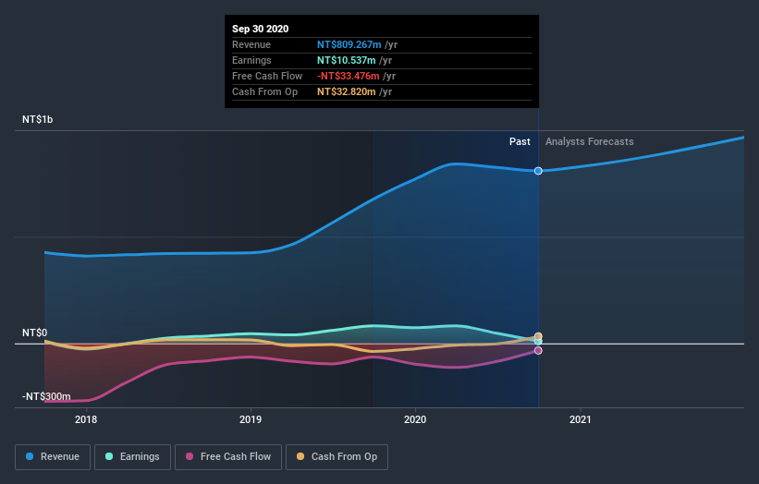Click the Cash From Op orange marker

point(538,336)
